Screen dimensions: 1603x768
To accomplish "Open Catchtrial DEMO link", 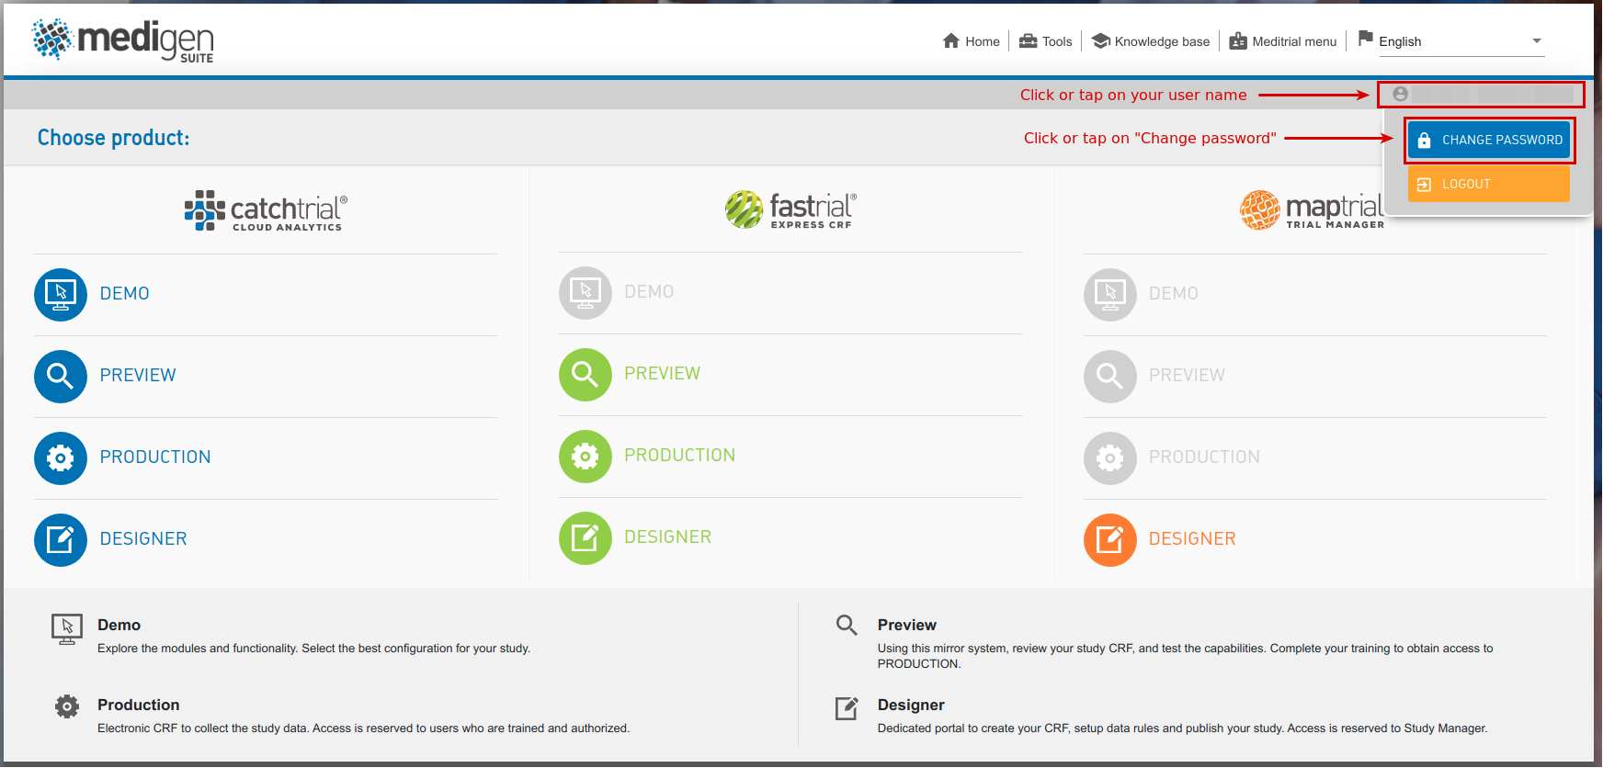I will [125, 294].
